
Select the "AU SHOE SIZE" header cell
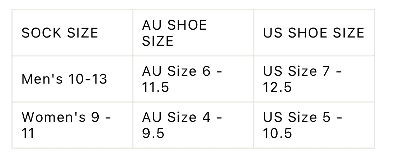[x=174, y=33]
